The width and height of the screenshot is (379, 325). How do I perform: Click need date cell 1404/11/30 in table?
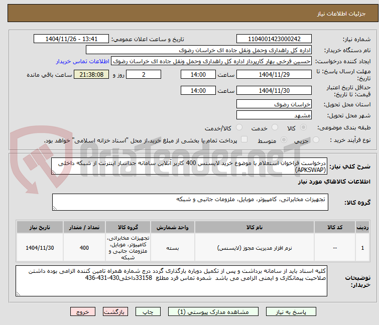pos(40,248)
